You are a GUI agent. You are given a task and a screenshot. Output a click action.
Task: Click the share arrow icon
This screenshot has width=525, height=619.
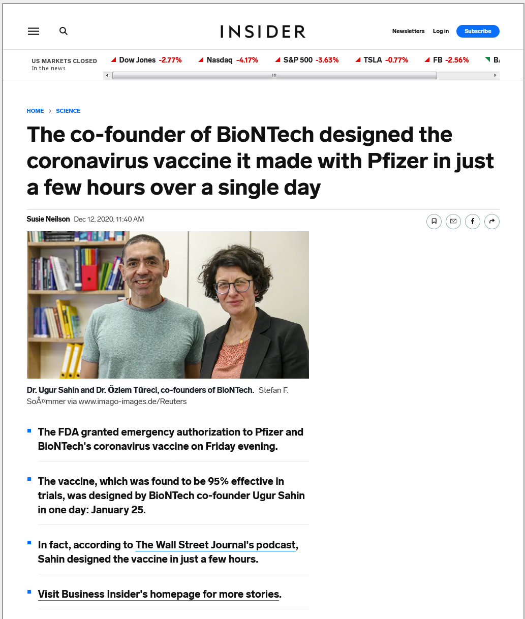[x=492, y=221]
